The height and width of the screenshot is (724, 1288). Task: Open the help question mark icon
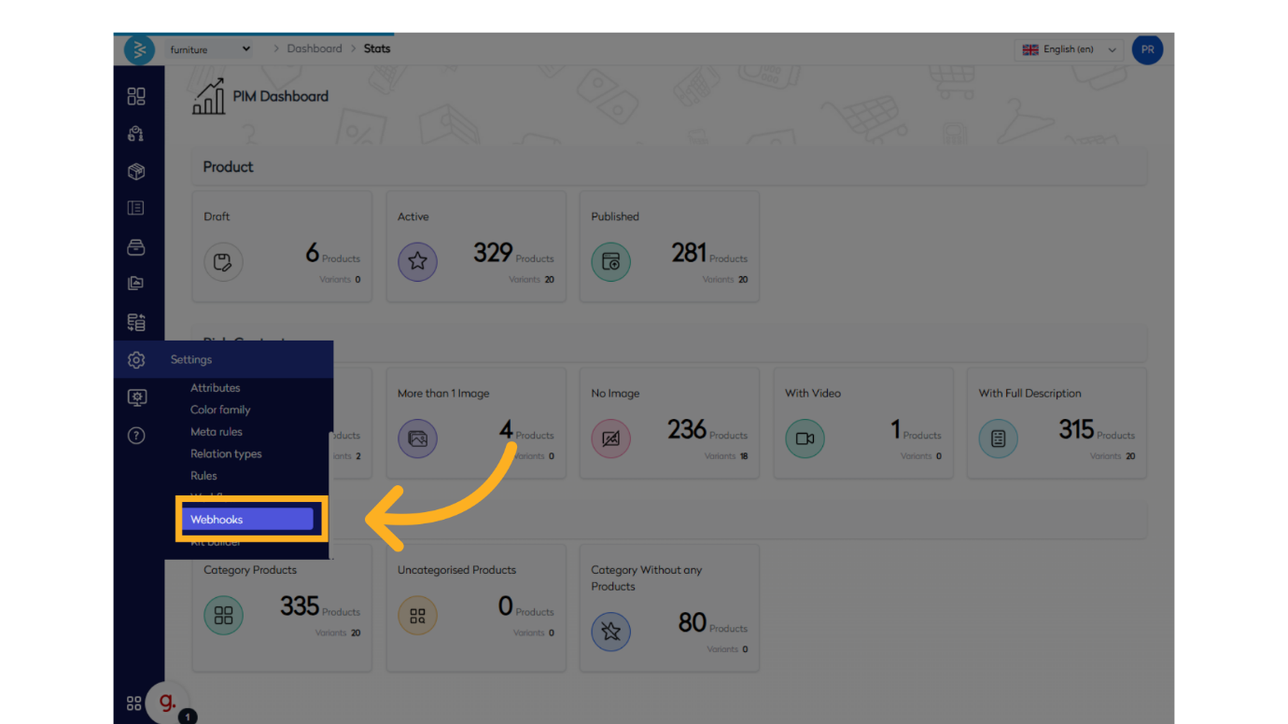[x=136, y=436]
